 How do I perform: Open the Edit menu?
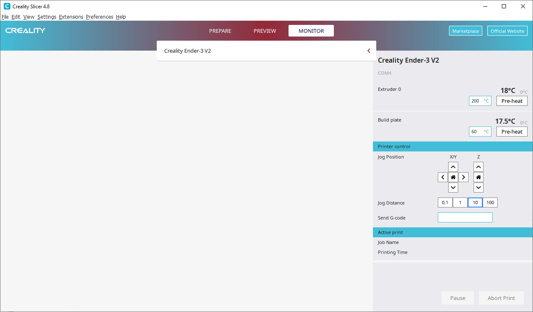click(x=16, y=17)
